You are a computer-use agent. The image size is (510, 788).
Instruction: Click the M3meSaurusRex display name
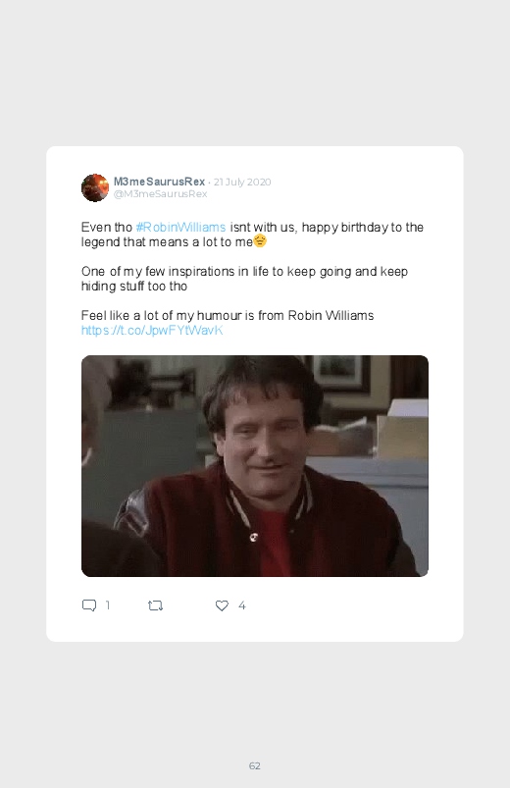coord(159,182)
